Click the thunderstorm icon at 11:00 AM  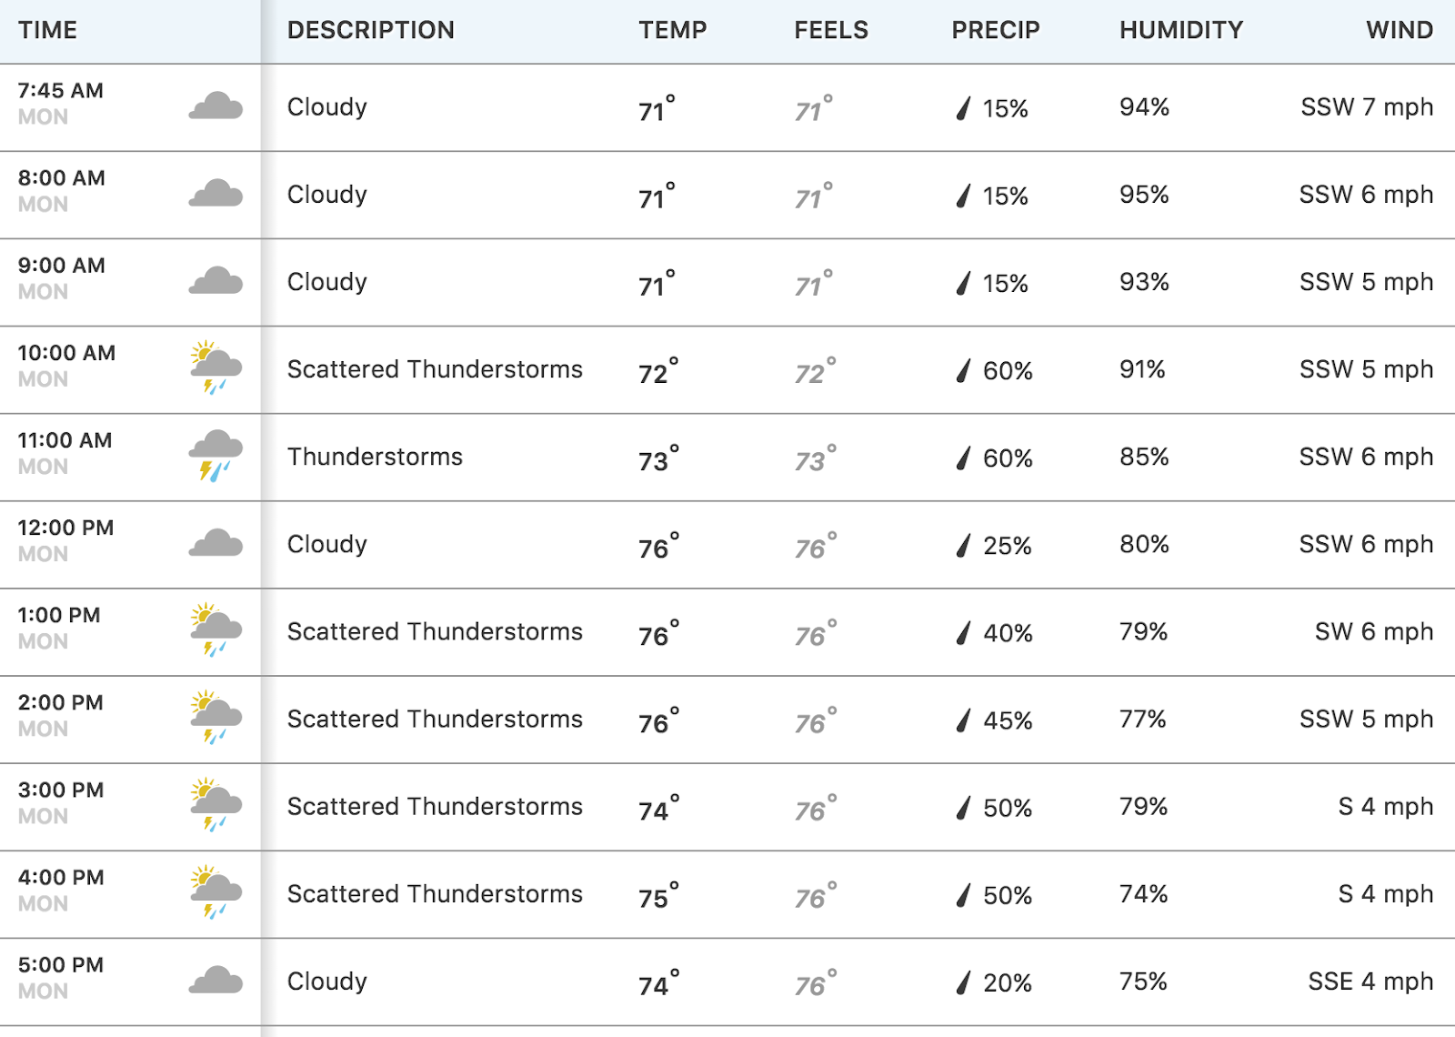[216, 455]
